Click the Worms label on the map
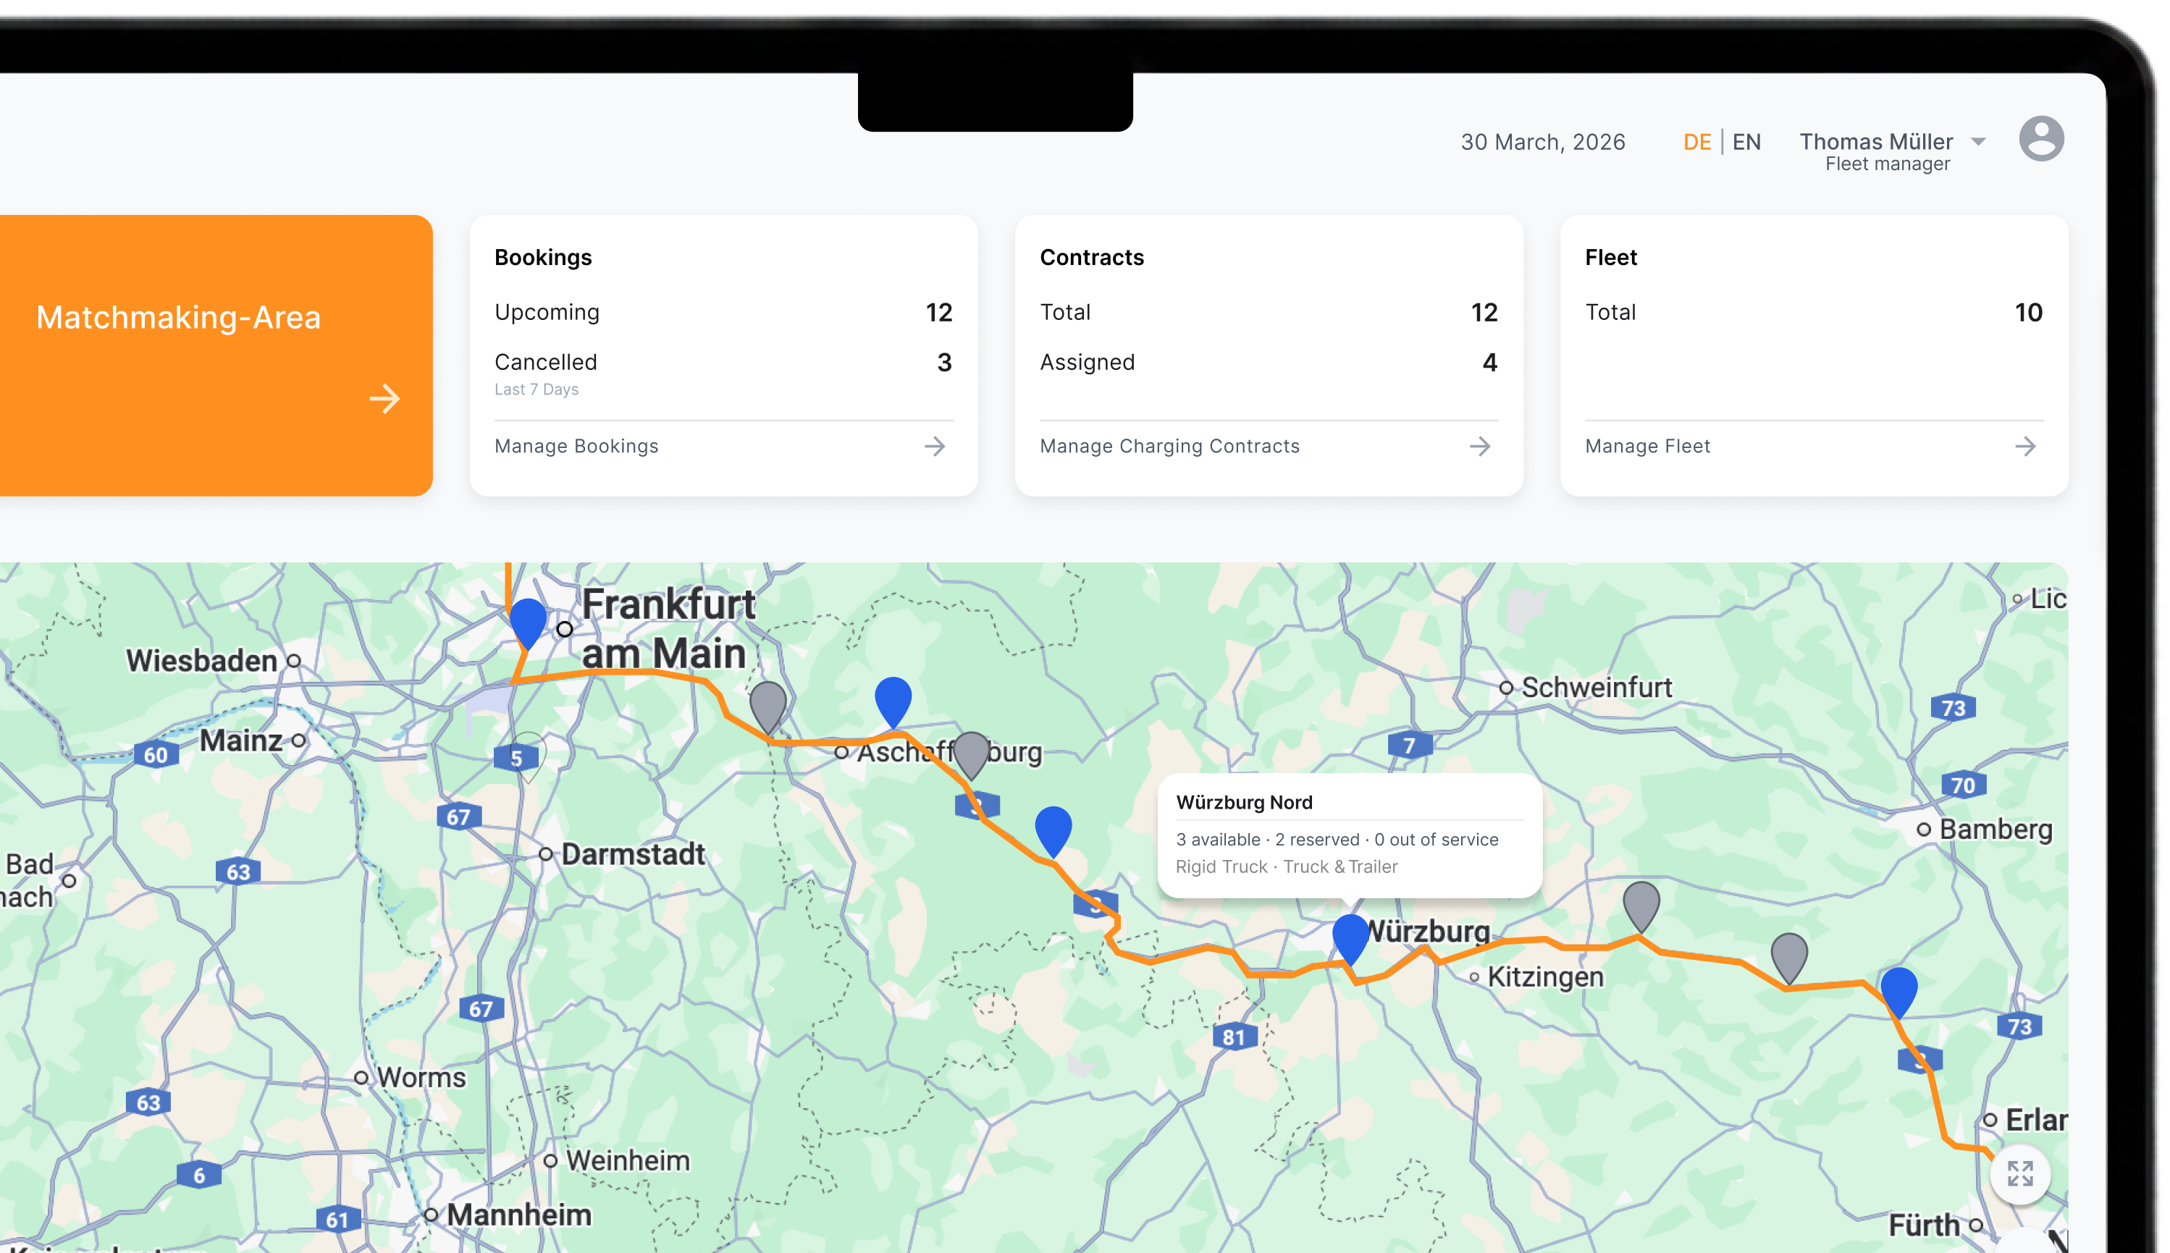This screenshot has height=1253, width=2170. coord(421,1077)
